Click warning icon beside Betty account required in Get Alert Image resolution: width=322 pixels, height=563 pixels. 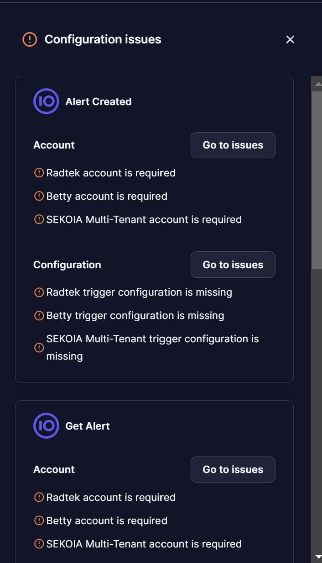(x=39, y=521)
